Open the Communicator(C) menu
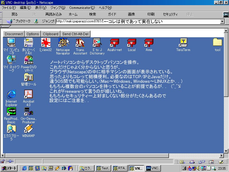This screenshot has height=172, width=229. pyautogui.click(x=82, y=8)
